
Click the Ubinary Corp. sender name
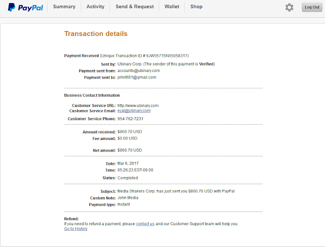click(130, 64)
